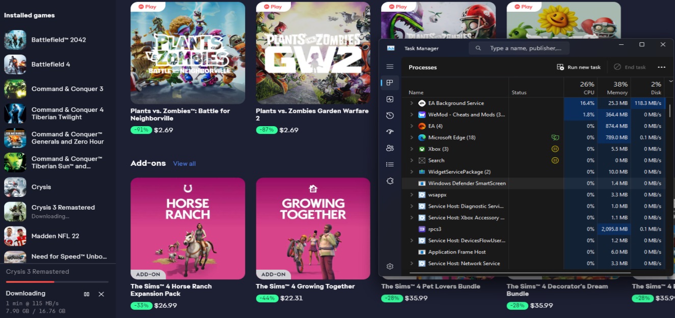Open Services page icon in Task Manager
This screenshot has height=318, width=675.
390,181
